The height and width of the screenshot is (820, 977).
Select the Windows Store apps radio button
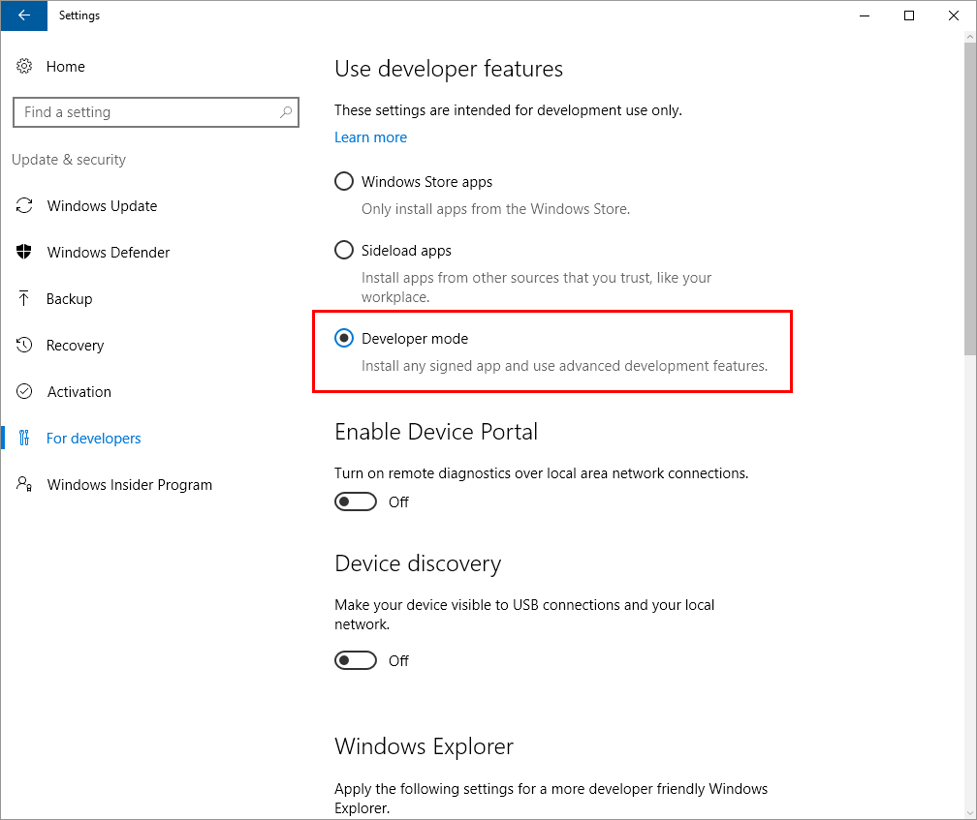click(x=344, y=182)
